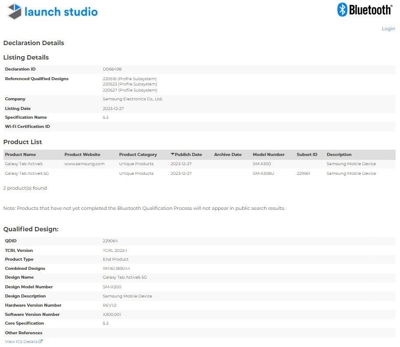Click the Other References label
This screenshot has width=400, height=347.
click(x=24, y=333)
